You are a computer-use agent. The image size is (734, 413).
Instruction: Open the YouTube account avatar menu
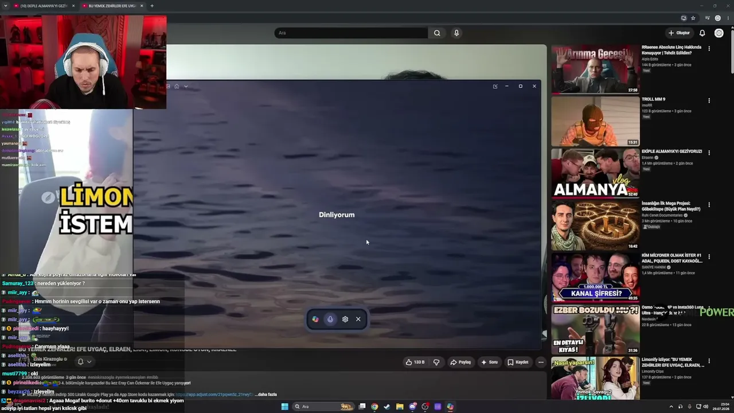pos(719,33)
